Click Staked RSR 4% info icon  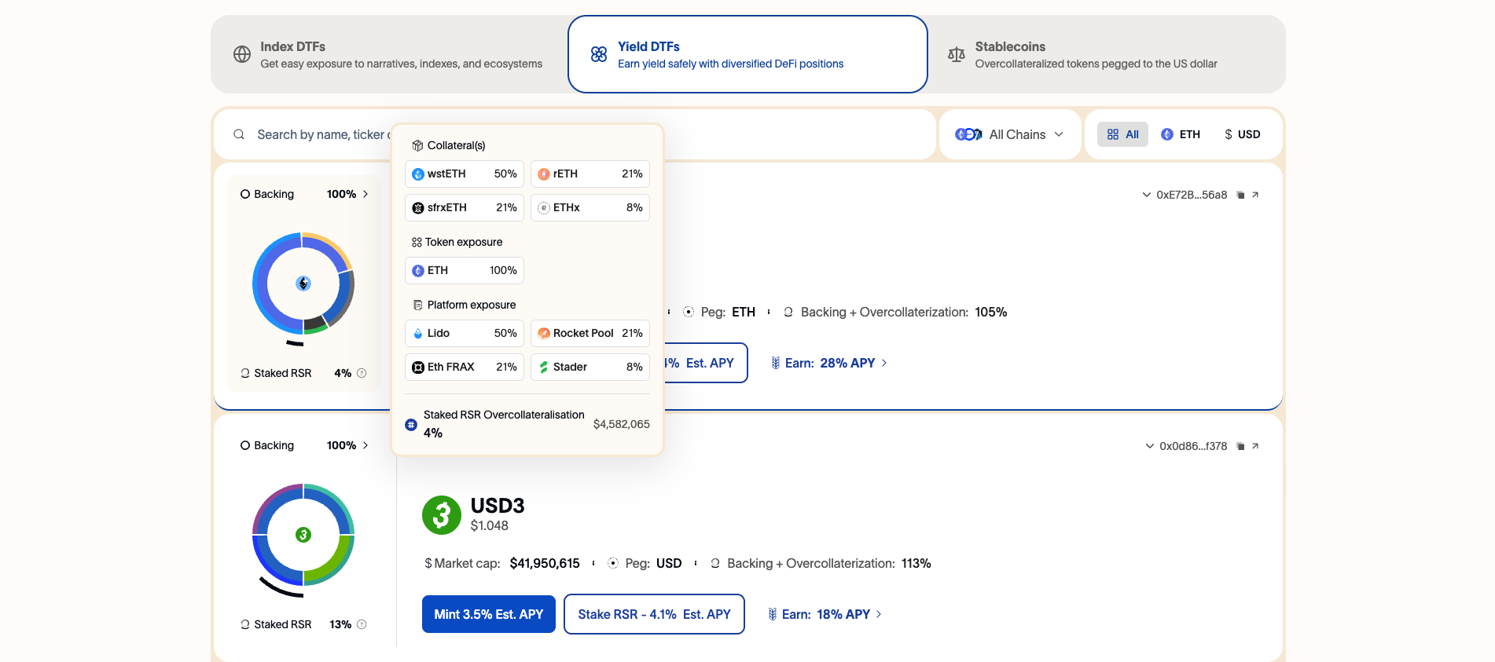point(362,373)
